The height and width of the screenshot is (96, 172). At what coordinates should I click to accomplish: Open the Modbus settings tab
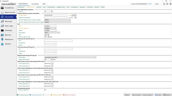(103, 7)
